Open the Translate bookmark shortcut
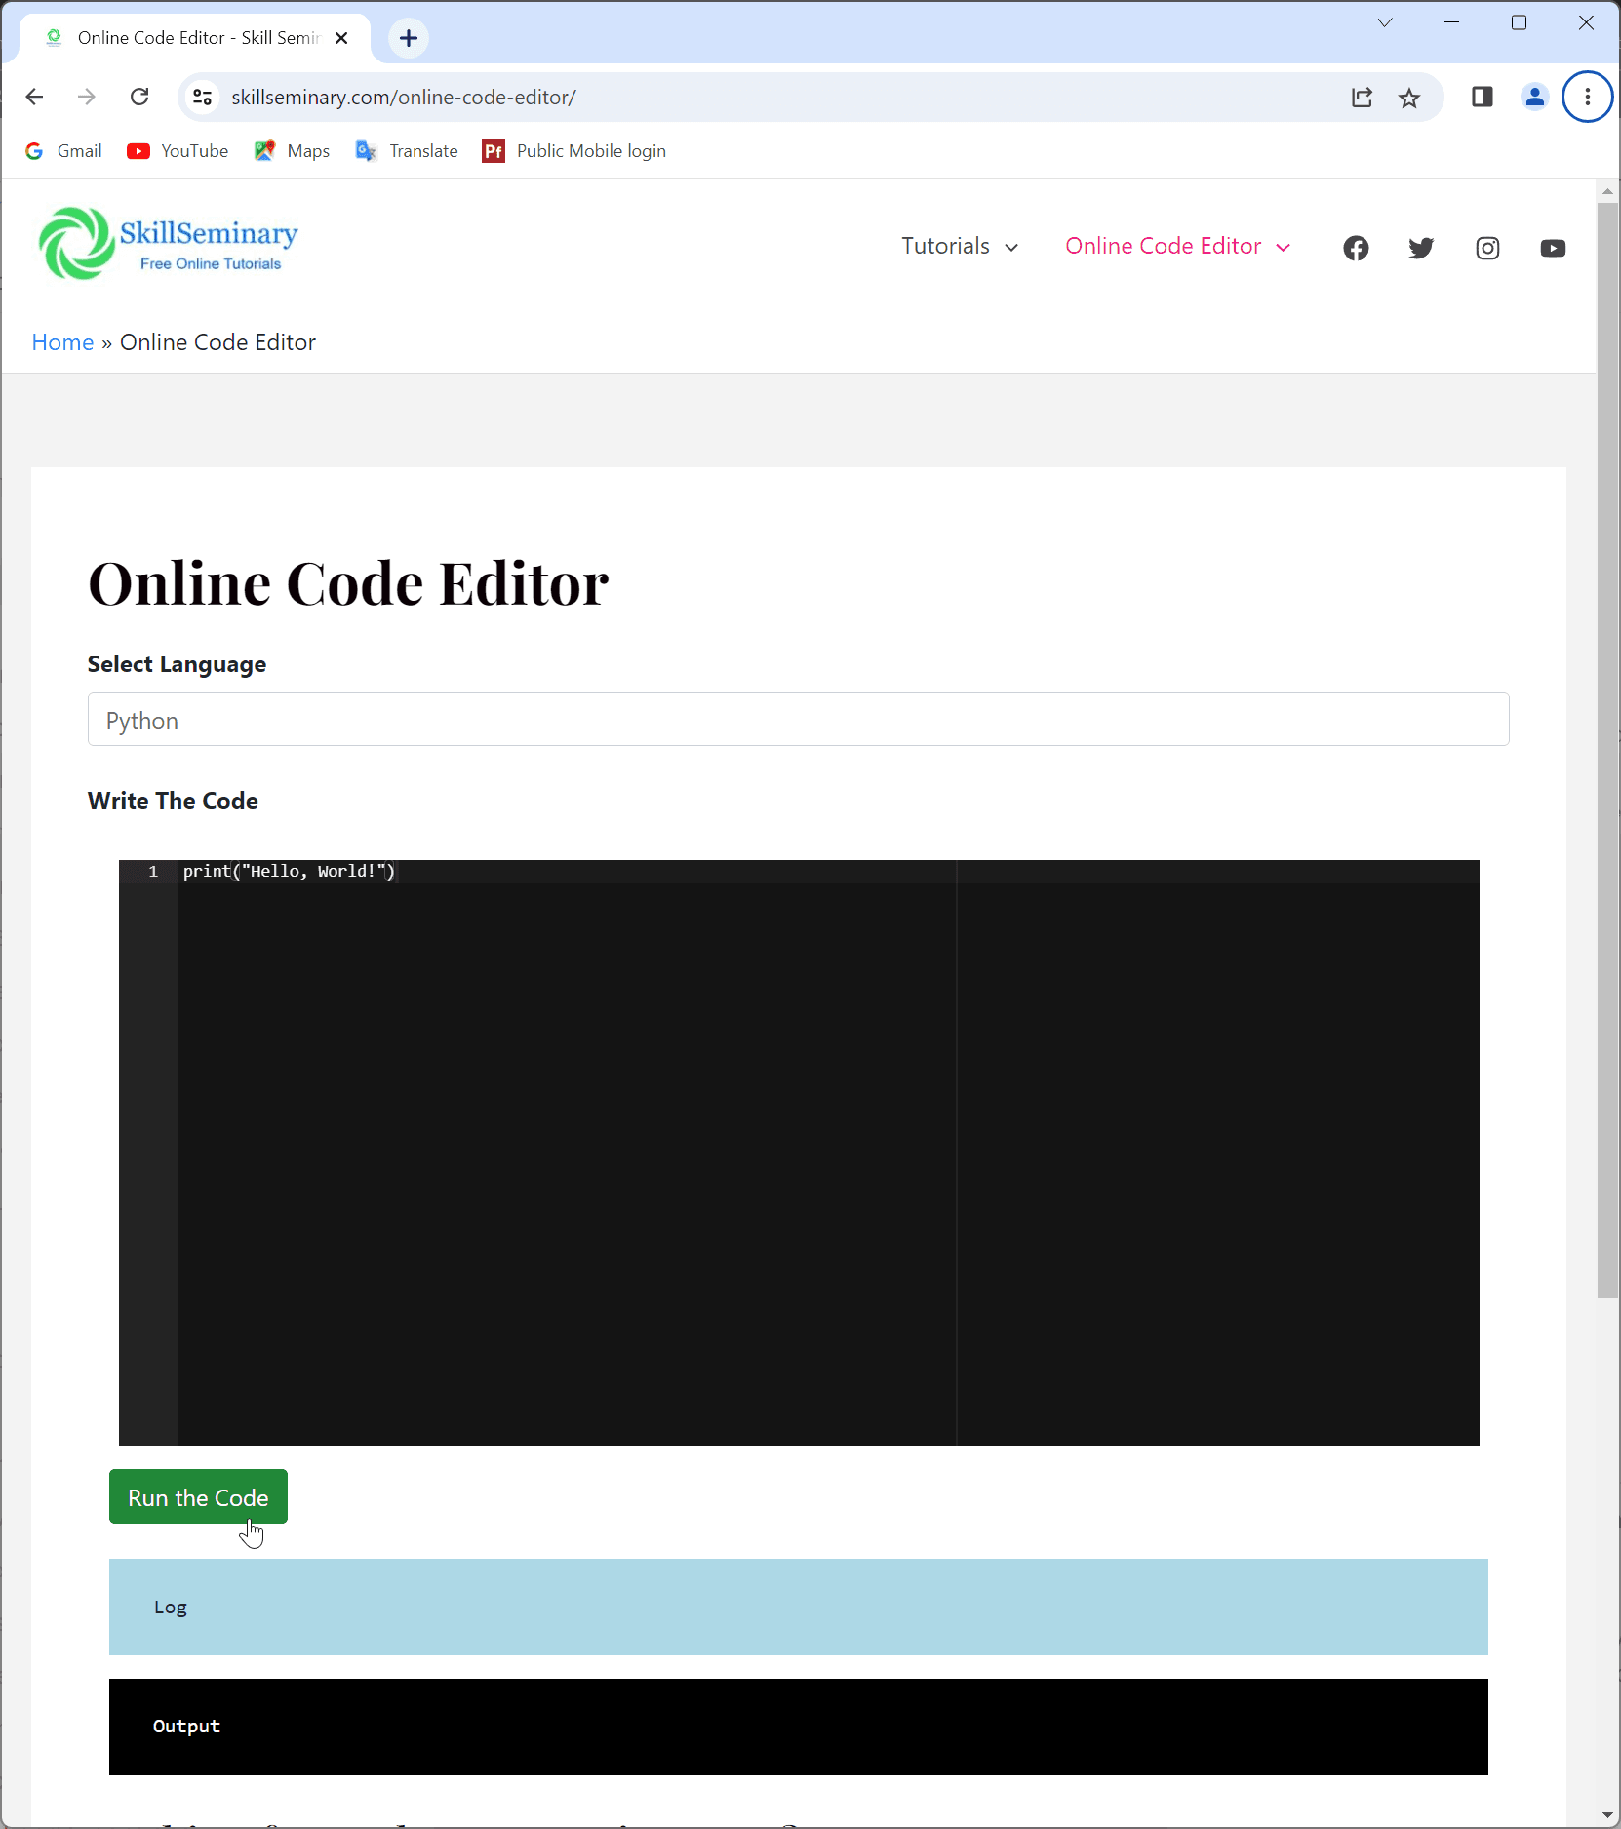The image size is (1621, 1829). [x=406, y=150]
